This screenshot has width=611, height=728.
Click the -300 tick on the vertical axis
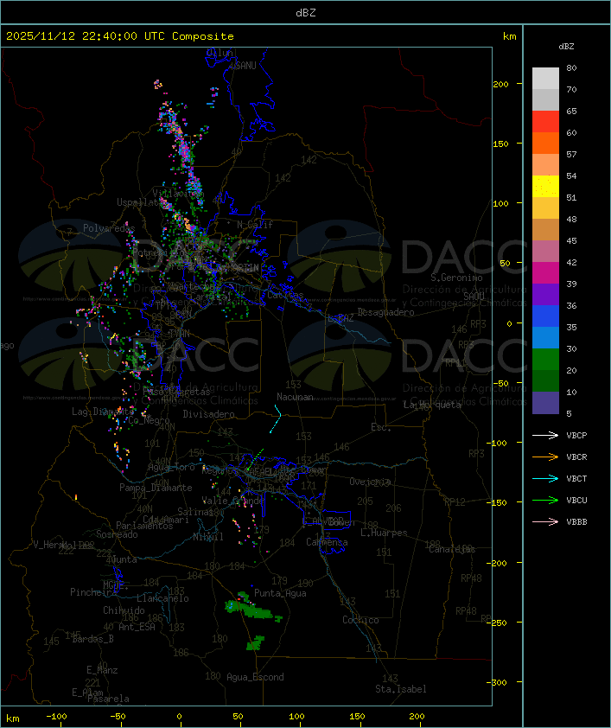pyautogui.click(x=496, y=682)
